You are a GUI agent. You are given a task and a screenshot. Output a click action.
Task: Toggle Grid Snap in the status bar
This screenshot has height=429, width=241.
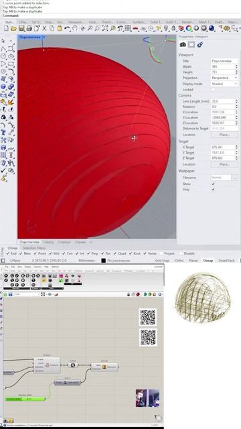coord(162,261)
